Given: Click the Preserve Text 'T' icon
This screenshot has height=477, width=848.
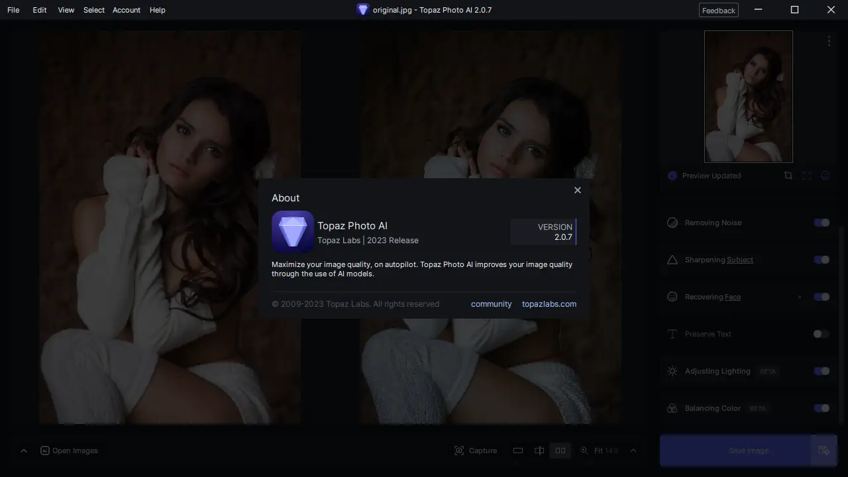Looking at the screenshot, I should [672, 334].
